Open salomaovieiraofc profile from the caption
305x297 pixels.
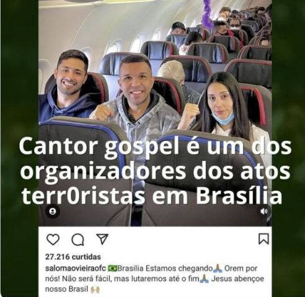76,269
